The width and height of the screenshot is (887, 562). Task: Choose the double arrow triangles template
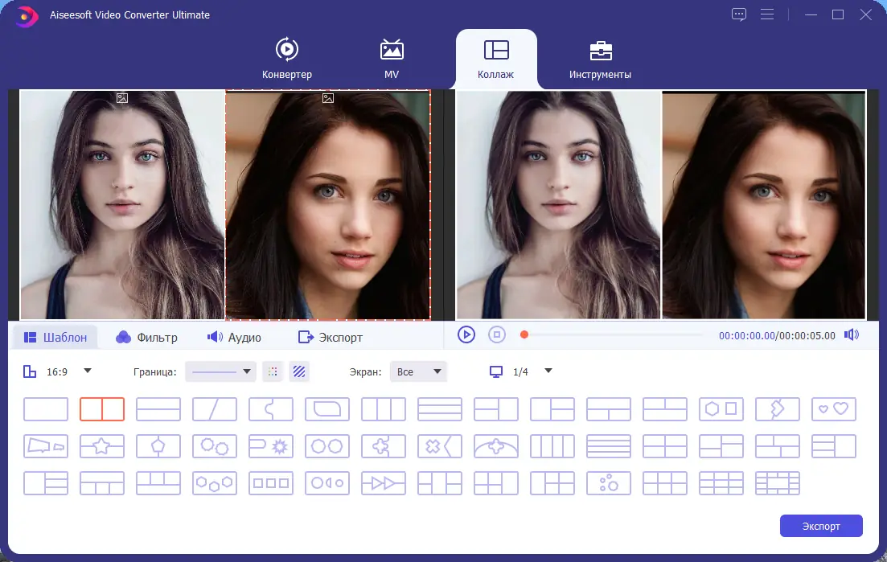click(x=384, y=483)
